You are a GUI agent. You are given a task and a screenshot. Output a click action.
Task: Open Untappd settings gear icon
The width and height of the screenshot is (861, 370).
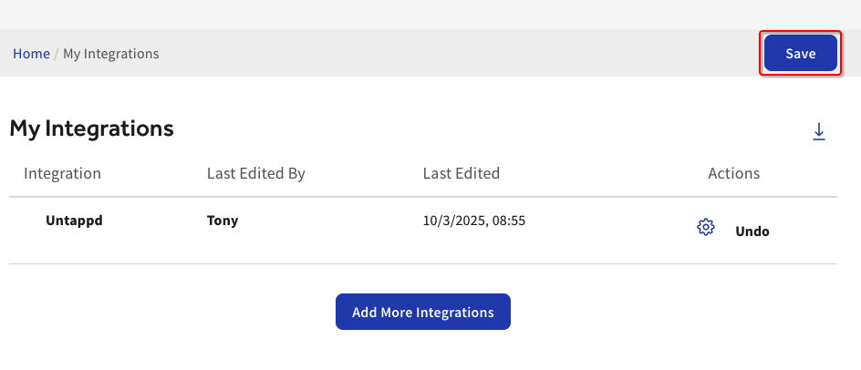(705, 228)
